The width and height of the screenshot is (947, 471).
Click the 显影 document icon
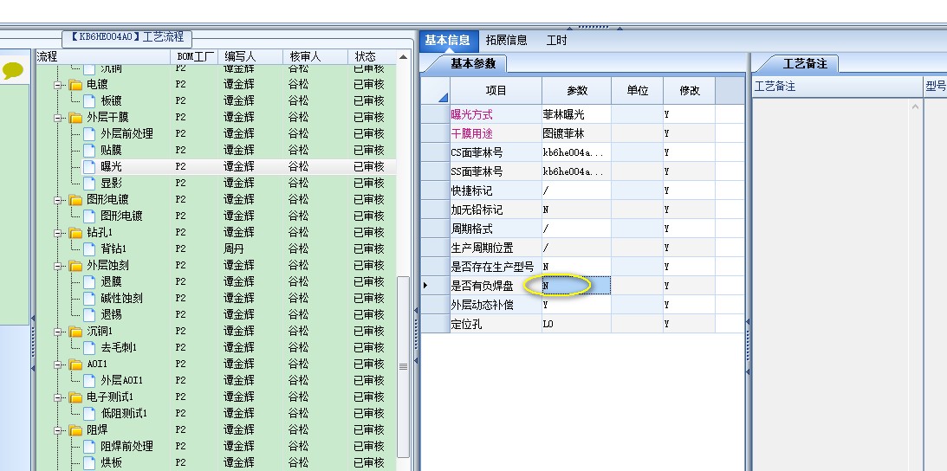coord(89,183)
